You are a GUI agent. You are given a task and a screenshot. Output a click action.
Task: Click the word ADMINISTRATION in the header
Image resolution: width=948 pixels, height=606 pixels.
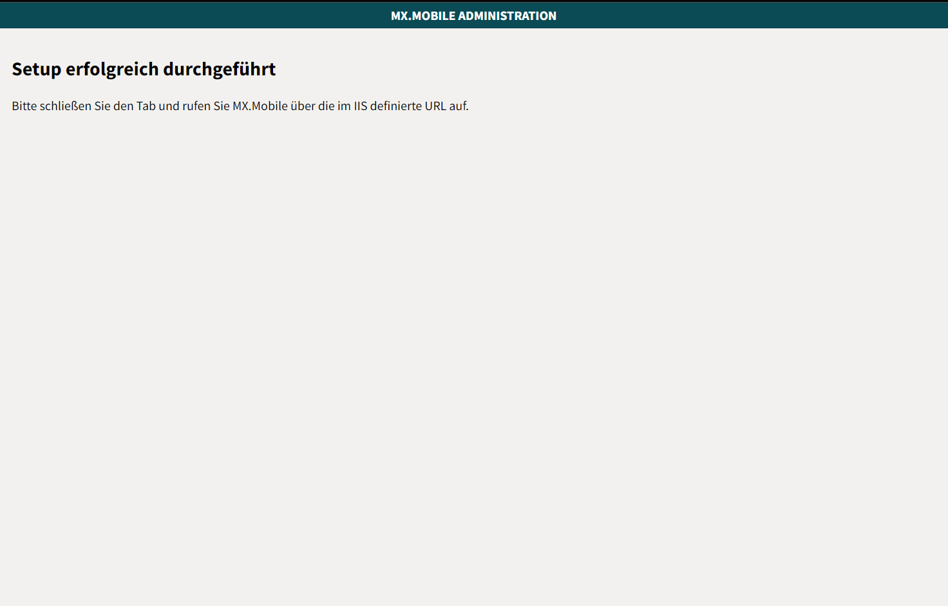pos(507,16)
